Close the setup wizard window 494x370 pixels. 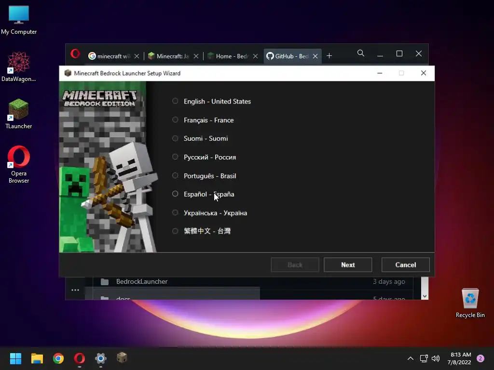pos(424,73)
